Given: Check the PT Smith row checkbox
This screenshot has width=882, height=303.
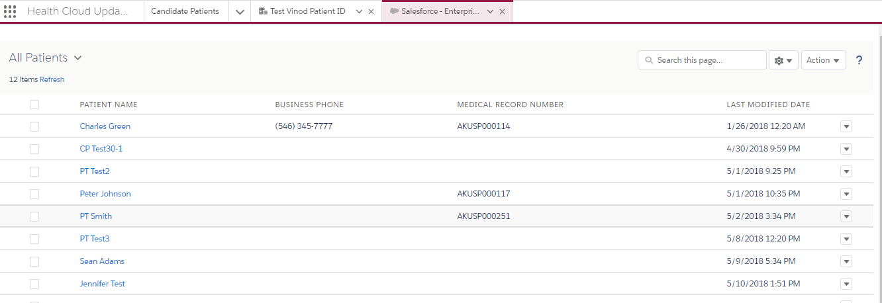Looking at the screenshot, I should pos(34,216).
